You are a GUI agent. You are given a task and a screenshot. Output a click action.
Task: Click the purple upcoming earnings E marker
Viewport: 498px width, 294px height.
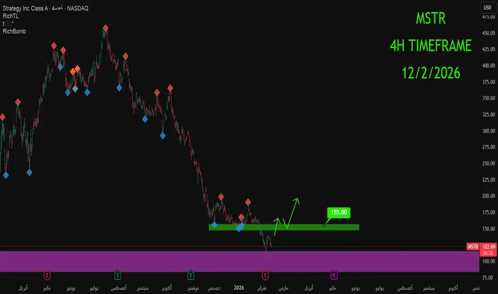pyautogui.click(x=333, y=275)
